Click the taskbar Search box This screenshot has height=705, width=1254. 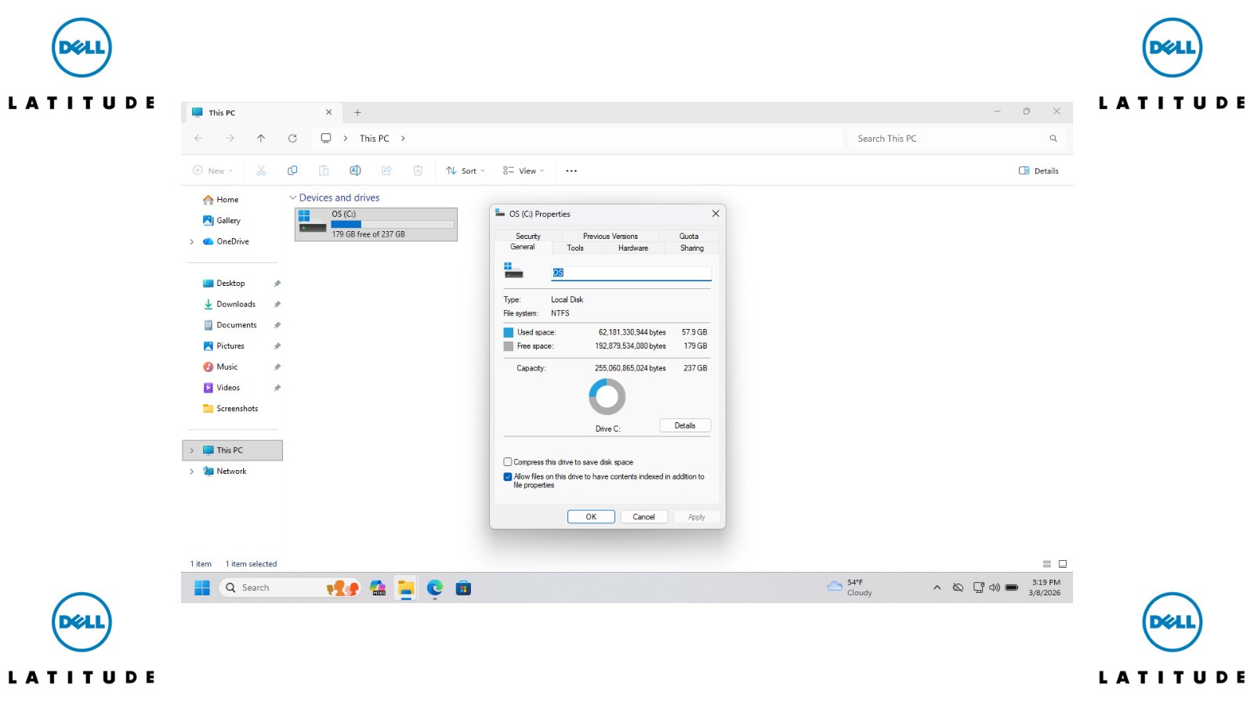coord(289,587)
